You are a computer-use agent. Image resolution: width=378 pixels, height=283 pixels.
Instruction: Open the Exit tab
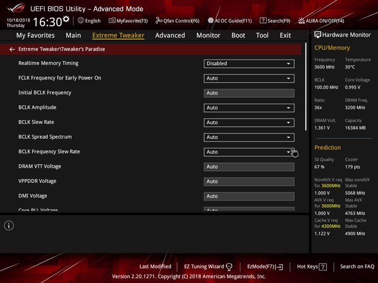coord(285,36)
